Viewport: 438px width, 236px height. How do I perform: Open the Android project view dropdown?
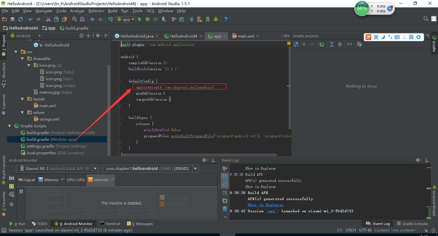(x=26, y=36)
